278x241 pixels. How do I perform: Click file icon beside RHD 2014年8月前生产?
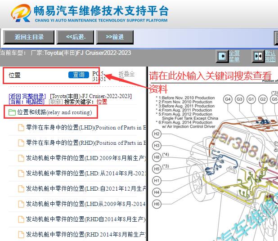(21, 235)
